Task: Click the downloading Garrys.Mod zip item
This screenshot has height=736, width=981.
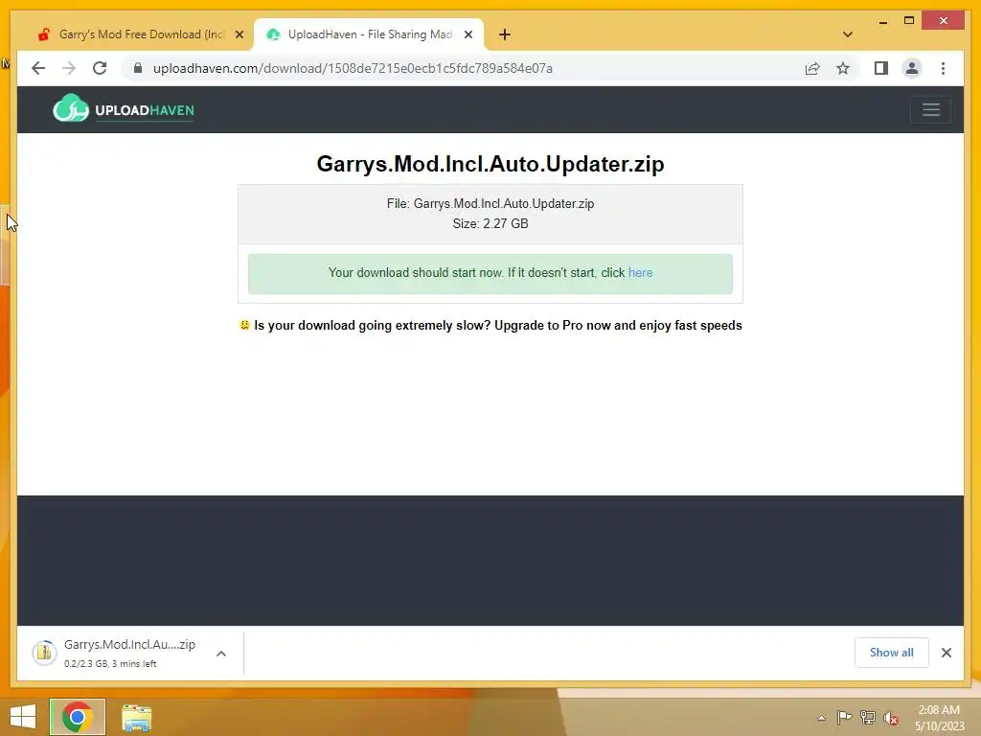Action: [129, 653]
